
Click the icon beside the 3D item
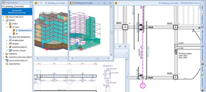tap(14, 34)
